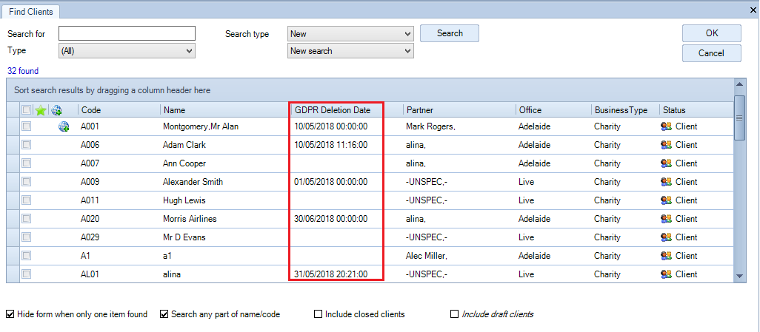Open the Type dropdown showing (All)
This screenshot has height=332, width=760.
point(127,51)
